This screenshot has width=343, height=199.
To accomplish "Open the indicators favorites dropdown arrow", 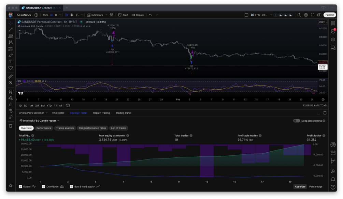I will (x=106, y=15).
